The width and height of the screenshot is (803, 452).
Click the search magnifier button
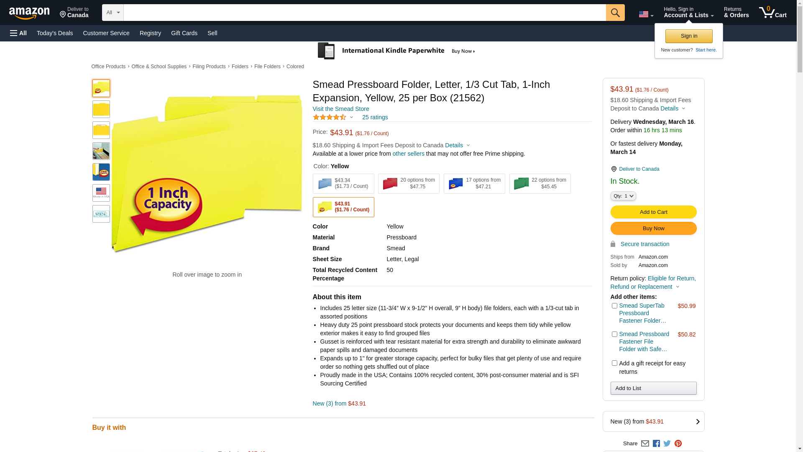tap(615, 13)
